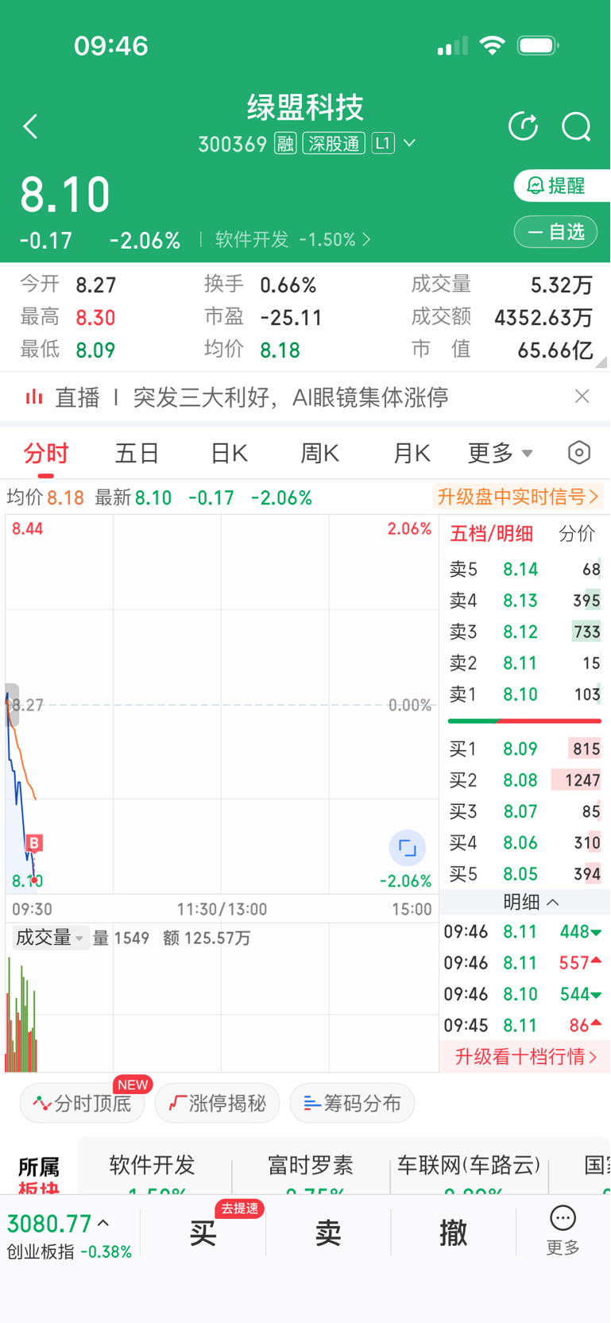
Task: Tap the red B marker on chart
Action: coord(34,843)
